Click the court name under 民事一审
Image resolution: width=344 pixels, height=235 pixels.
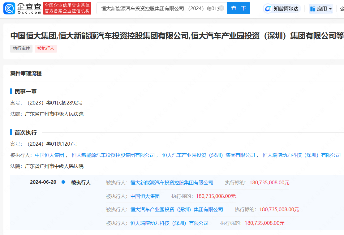(x=54, y=114)
